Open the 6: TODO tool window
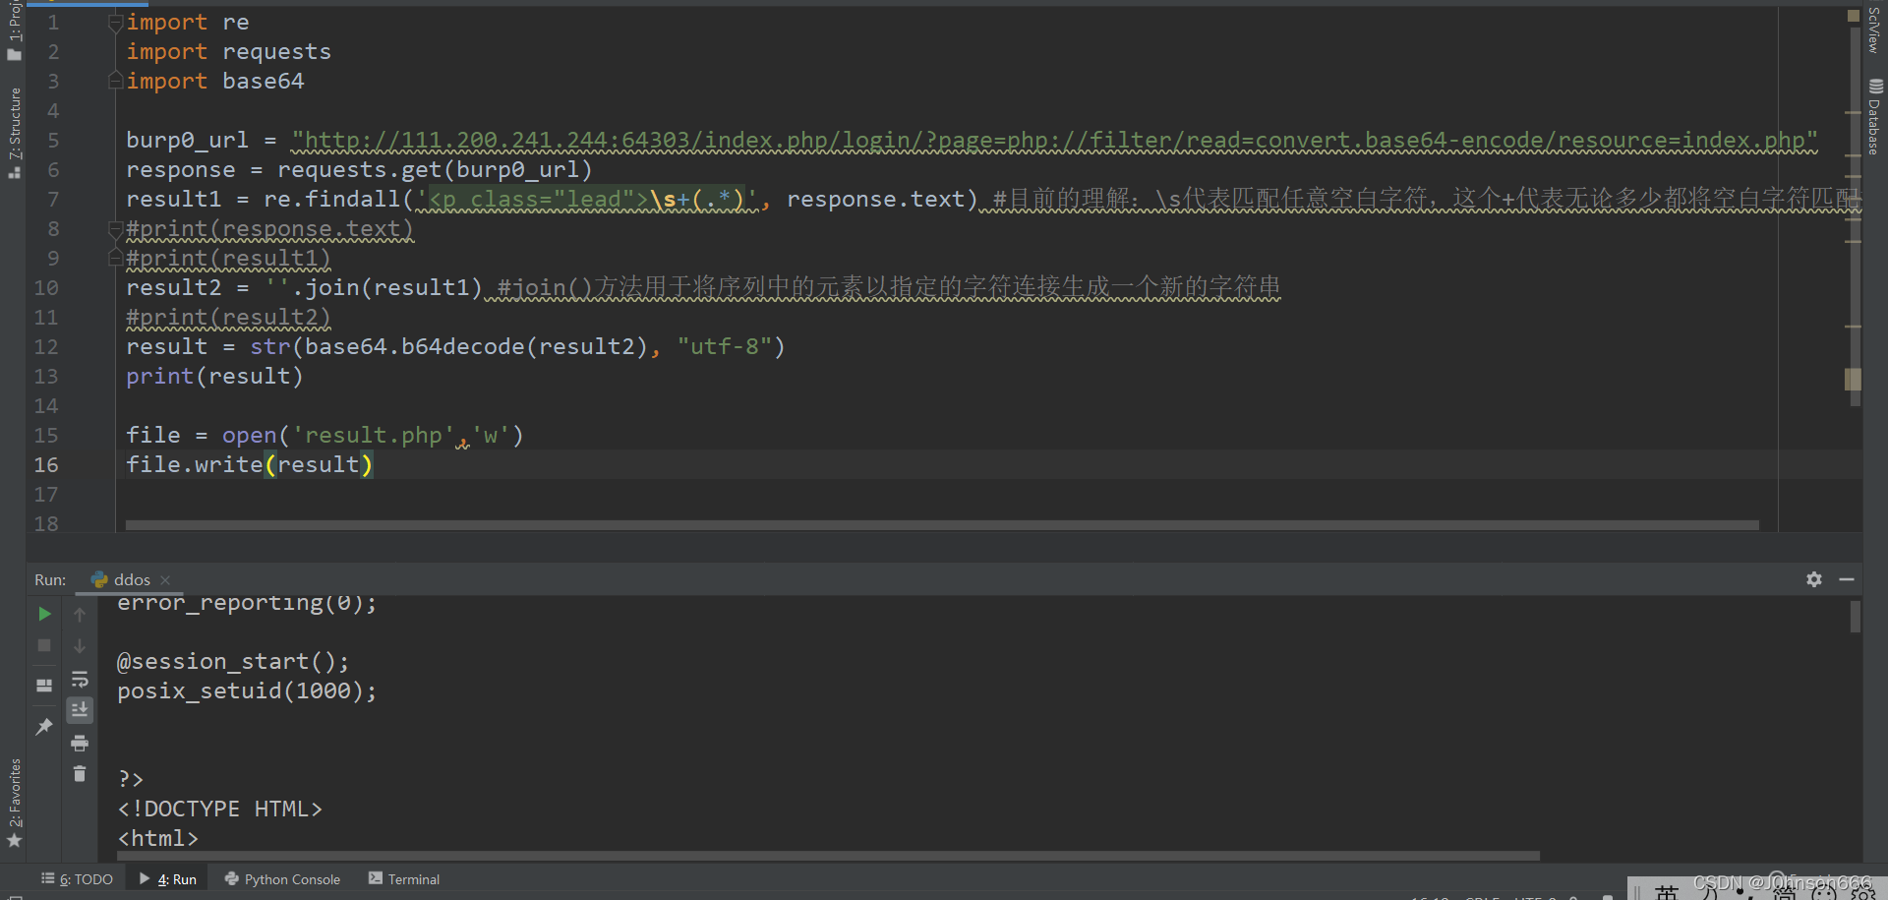1888x900 pixels. coord(78,879)
